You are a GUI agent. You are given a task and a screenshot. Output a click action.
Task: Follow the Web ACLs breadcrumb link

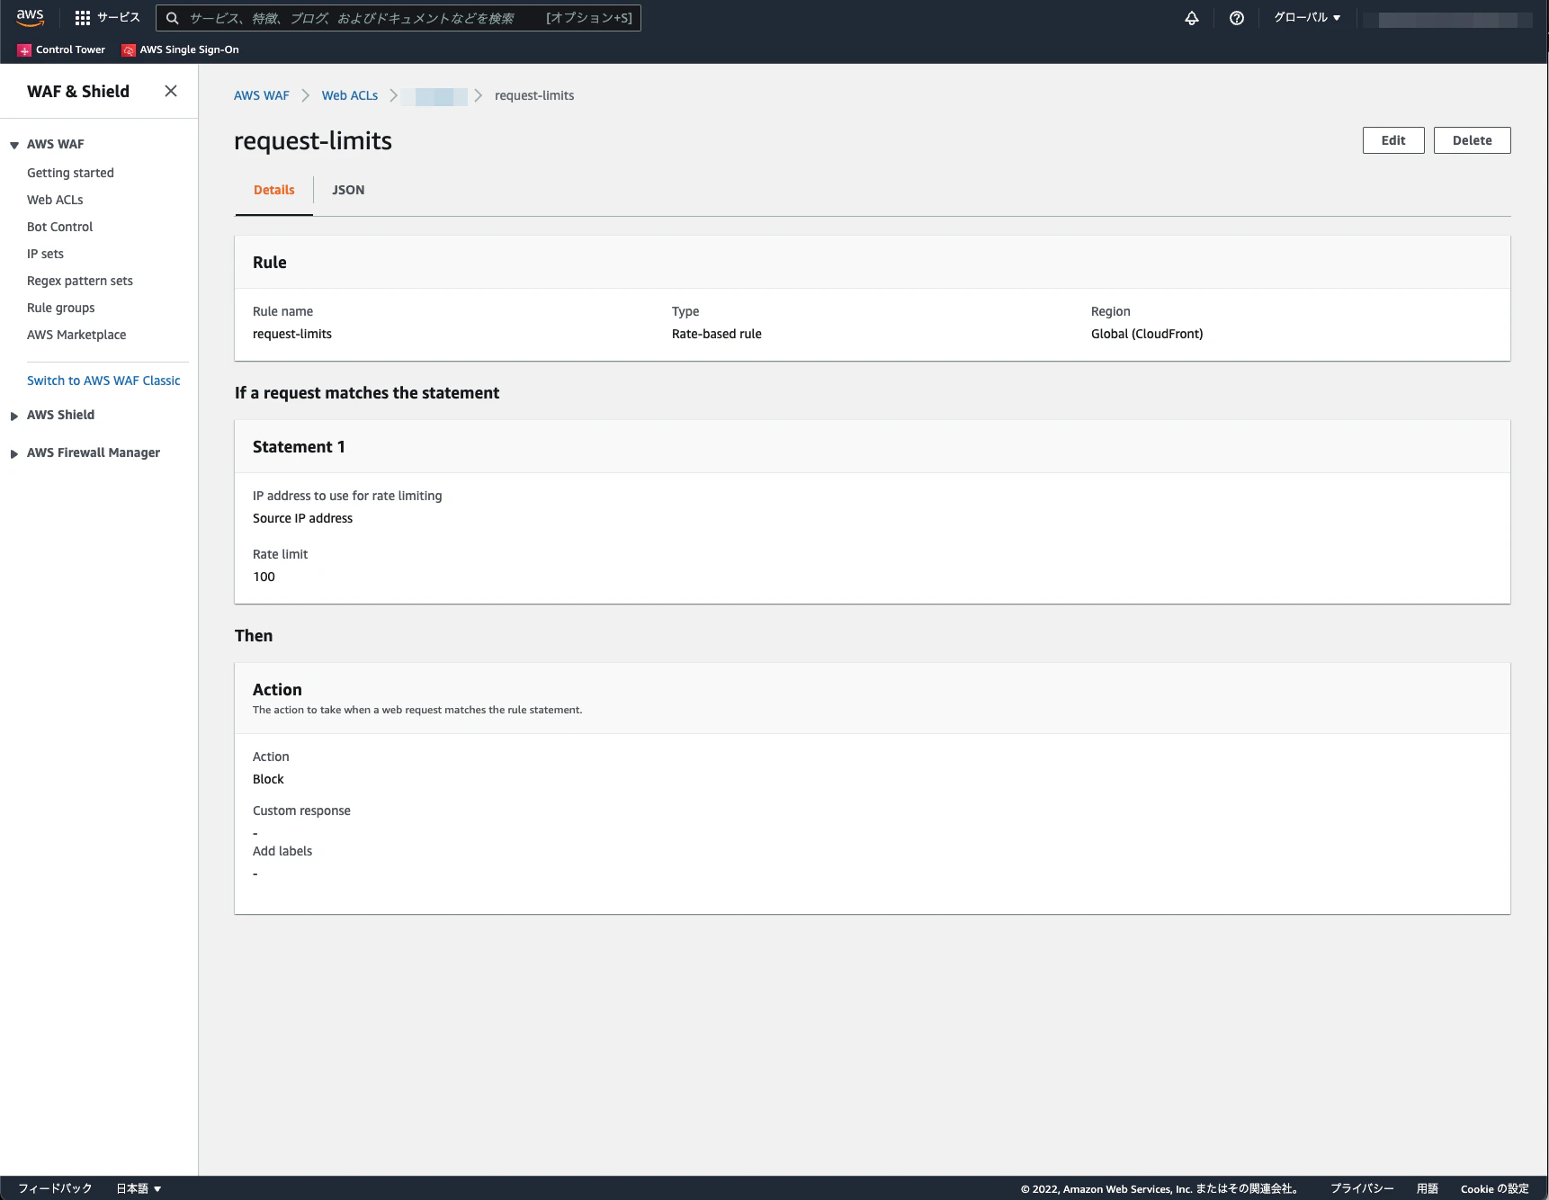point(350,95)
